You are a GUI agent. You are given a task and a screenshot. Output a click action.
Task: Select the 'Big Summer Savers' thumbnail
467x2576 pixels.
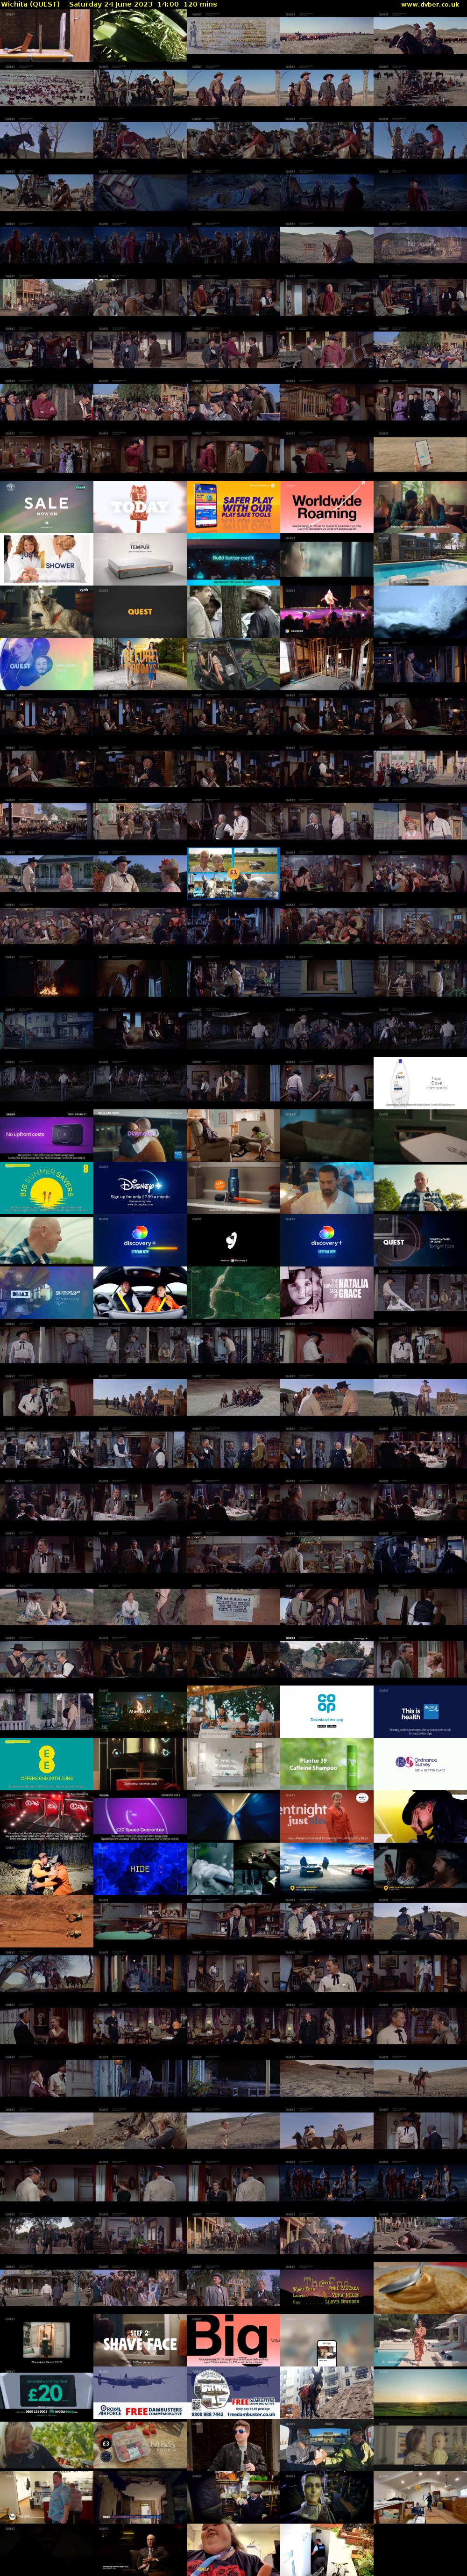click(47, 1188)
